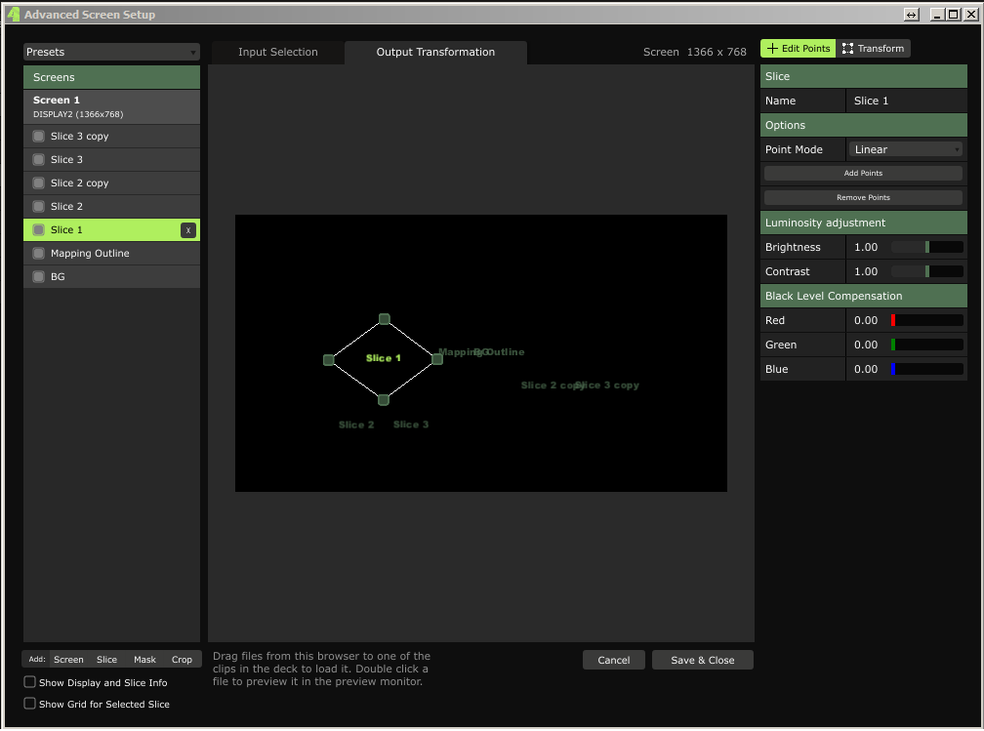The height and width of the screenshot is (731, 984).
Task: Delete Slice 1 with its X button
Action: pos(188,230)
